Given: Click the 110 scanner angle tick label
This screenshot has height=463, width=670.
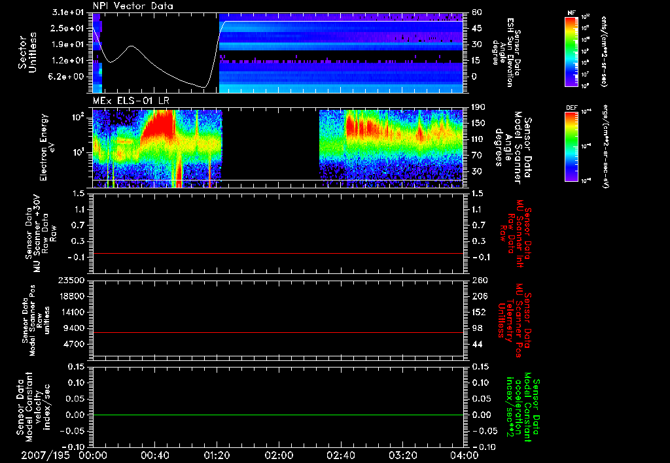Looking at the screenshot, I should tap(478, 139).
